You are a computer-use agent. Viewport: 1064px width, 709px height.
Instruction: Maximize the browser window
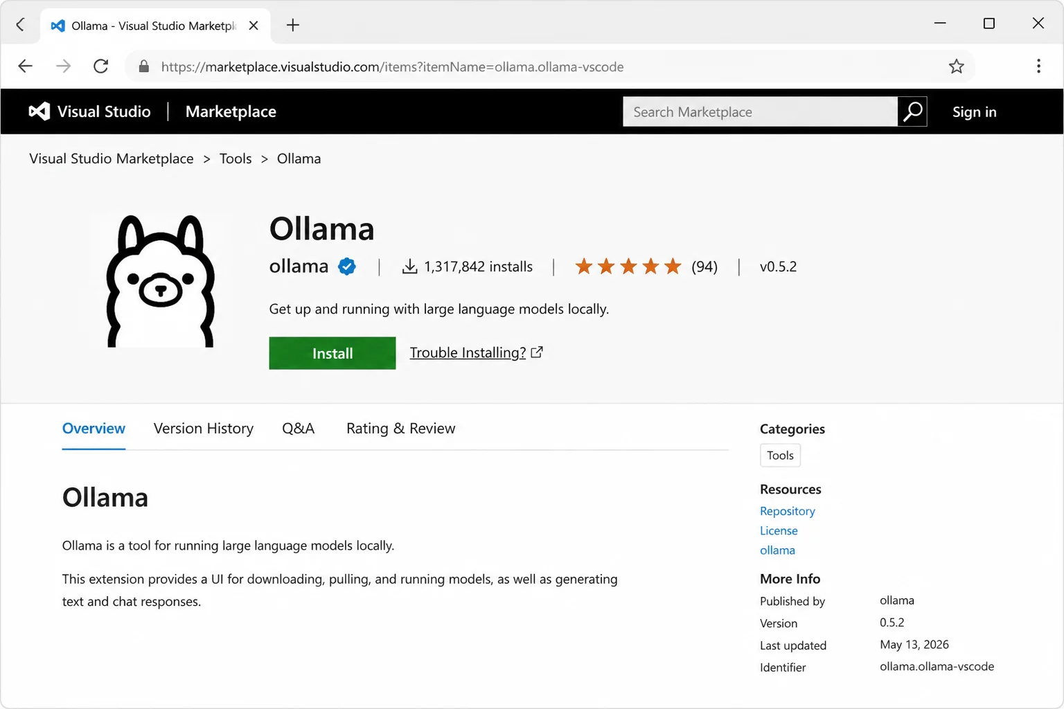click(989, 24)
